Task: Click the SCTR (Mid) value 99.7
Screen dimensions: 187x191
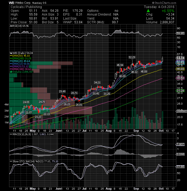Action: pyautogui.click(x=115, y=22)
